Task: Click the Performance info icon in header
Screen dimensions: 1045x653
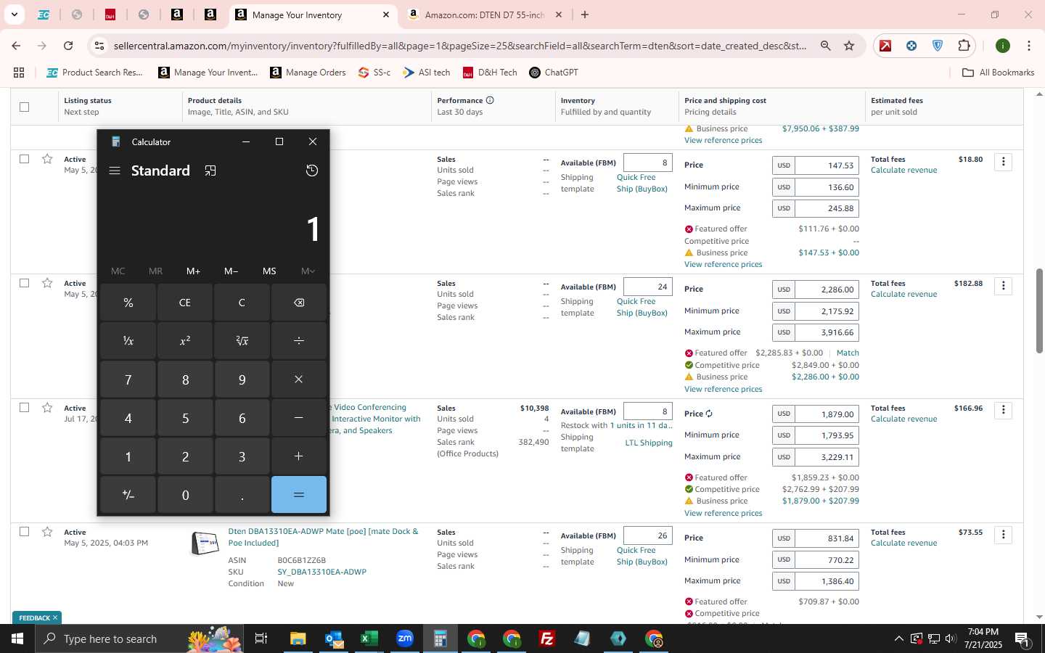Action: [490, 100]
